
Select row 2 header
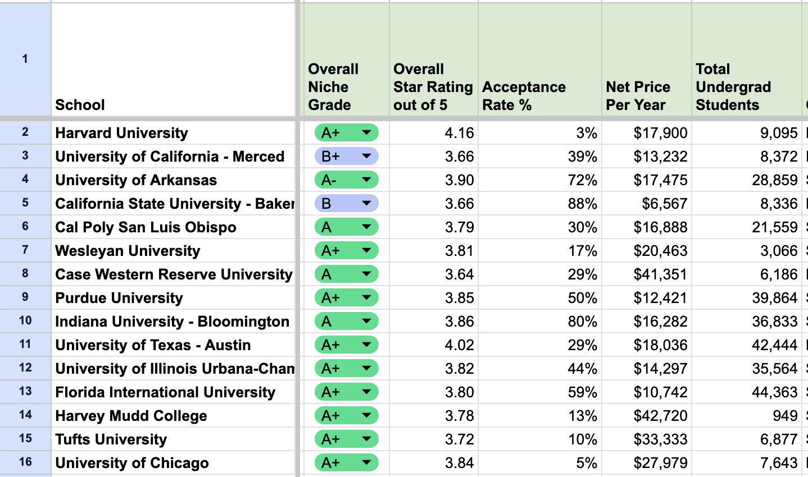pyautogui.click(x=25, y=132)
